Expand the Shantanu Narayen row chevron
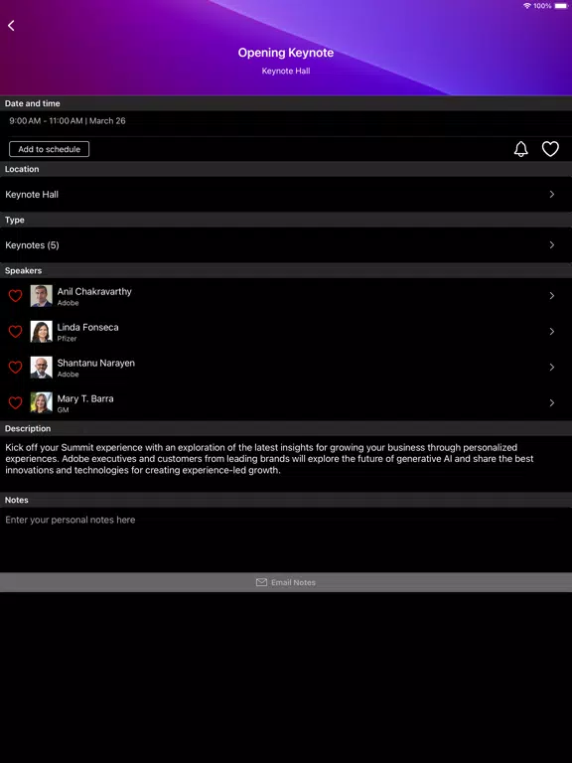This screenshot has width=572, height=763. pos(551,368)
